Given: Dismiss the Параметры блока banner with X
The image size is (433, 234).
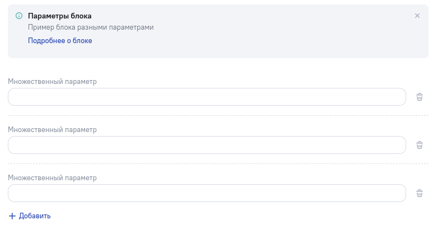Looking at the screenshot, I should tap(417, 16).
